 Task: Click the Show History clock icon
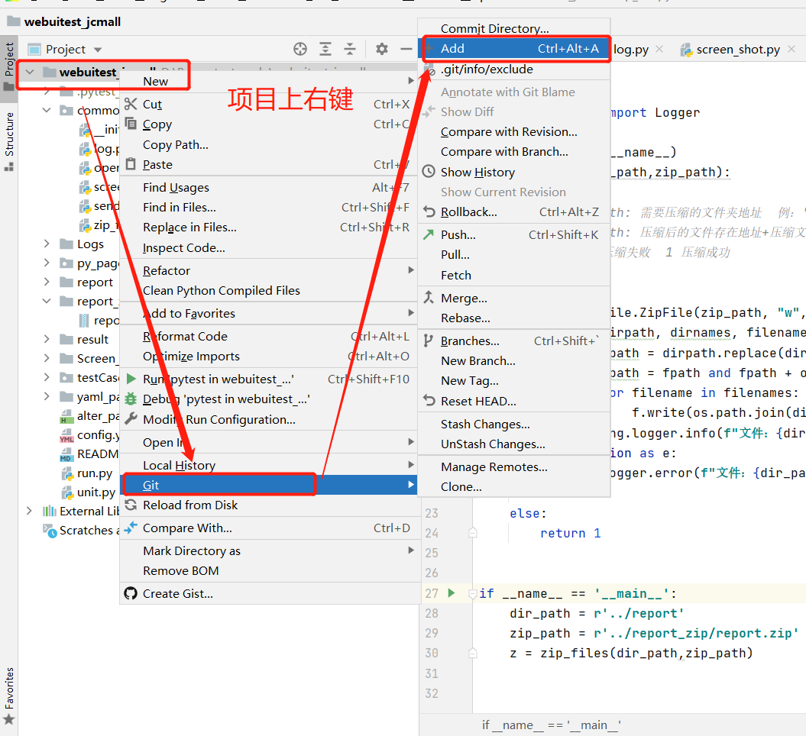[x=429, y=172]
